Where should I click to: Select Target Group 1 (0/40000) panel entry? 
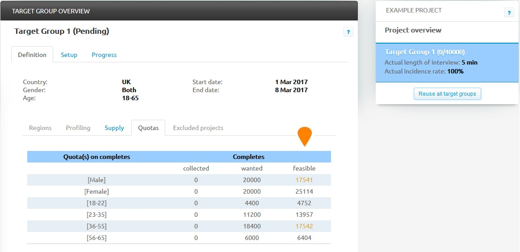pos(425,52)
